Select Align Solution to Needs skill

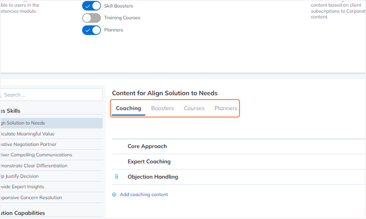(51, 123)
